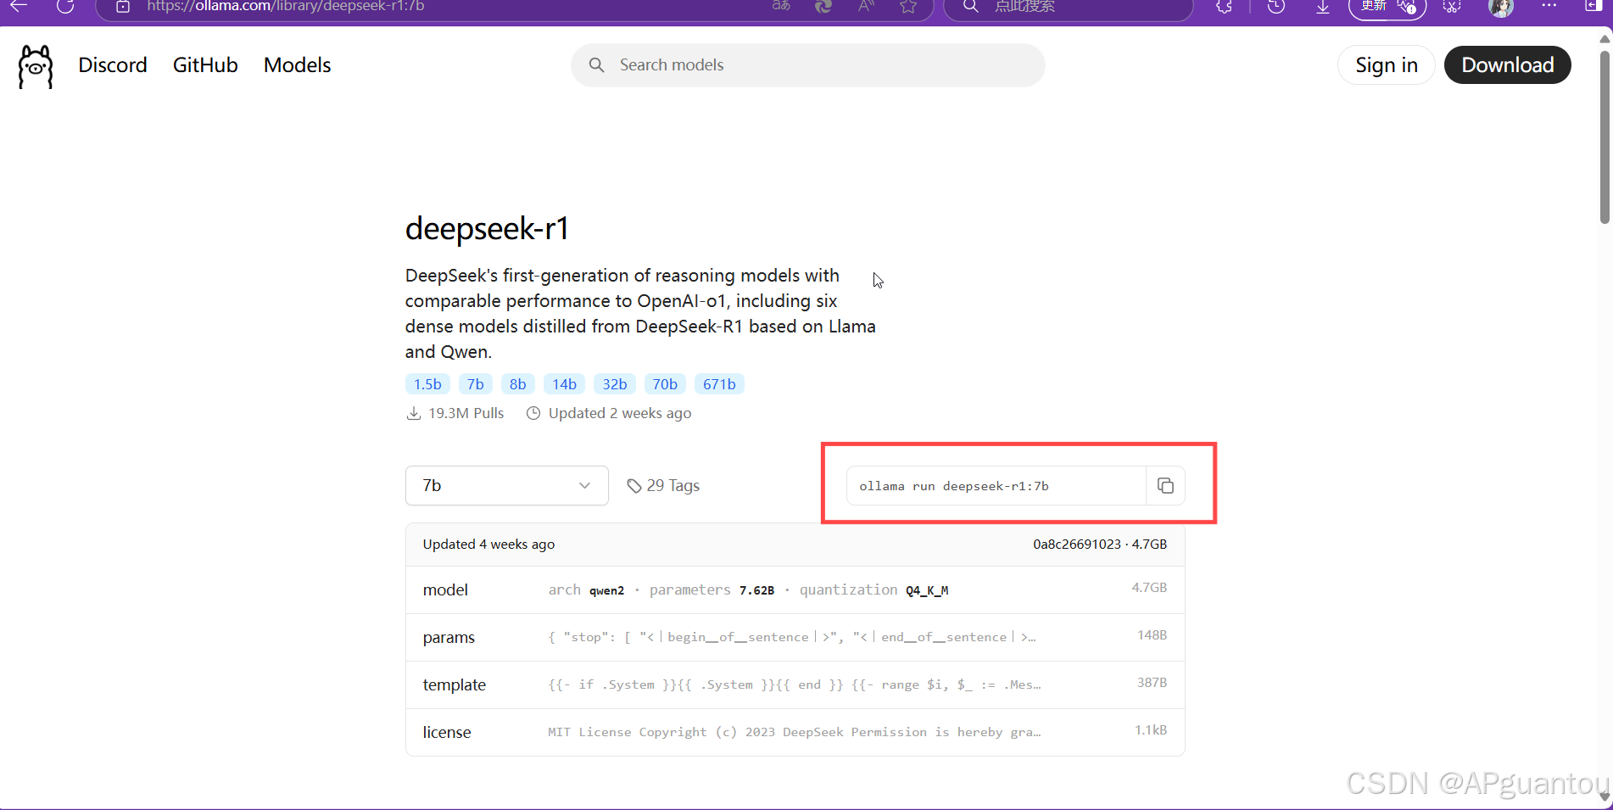Add page to favorites with star icon
The height and width of the screenshot is (810, 1613).
point(908,6)
